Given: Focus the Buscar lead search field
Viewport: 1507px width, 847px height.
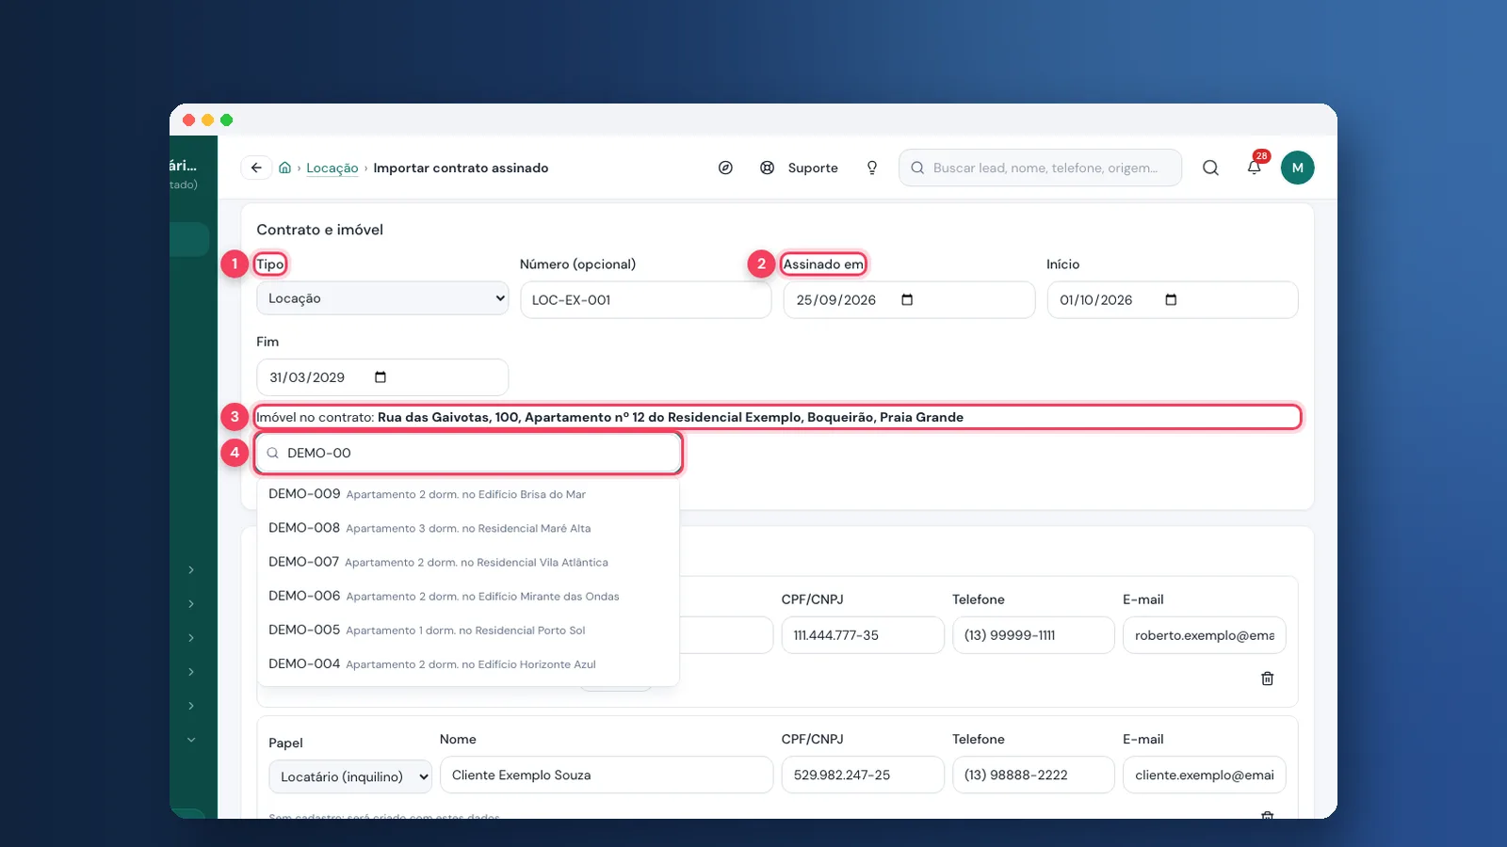Looking at the screenshot, I should [1040, 168].
